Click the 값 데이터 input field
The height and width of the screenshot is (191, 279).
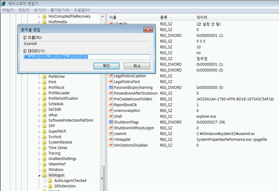pos(87,57)
